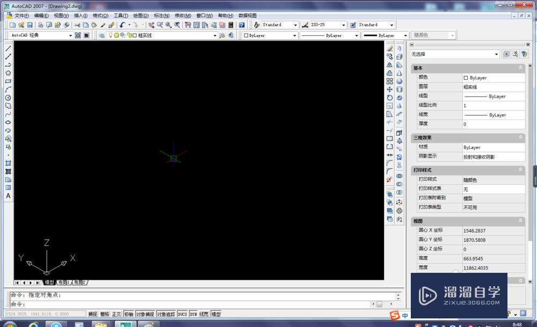Collapse the 基本 properties section

coord(520,68)
